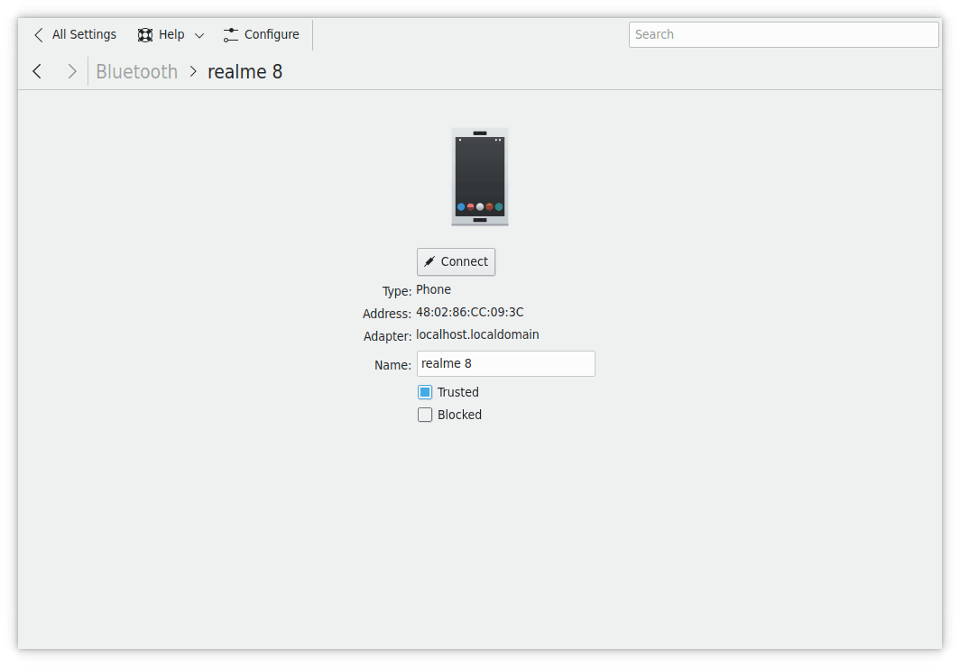960x667 pixels.
Task: Click the Blocked checkbox label text
Action: [x=459, y=415]
